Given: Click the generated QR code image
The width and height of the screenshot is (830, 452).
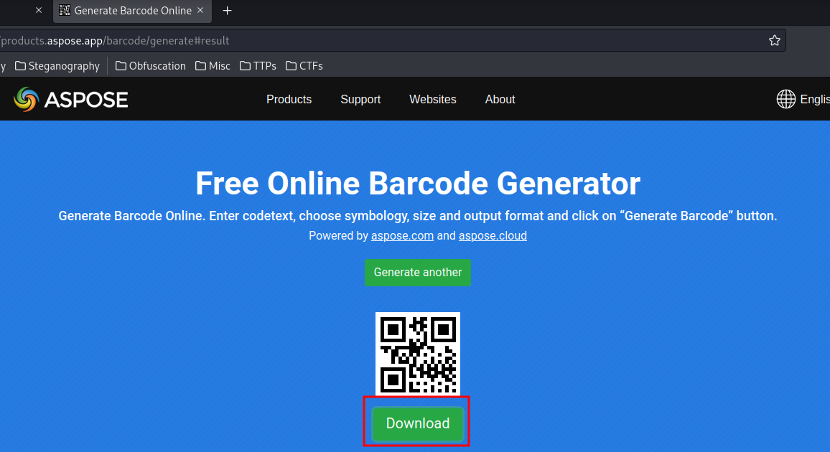Looking at the screenshot, I should click(x=418, y=354).
